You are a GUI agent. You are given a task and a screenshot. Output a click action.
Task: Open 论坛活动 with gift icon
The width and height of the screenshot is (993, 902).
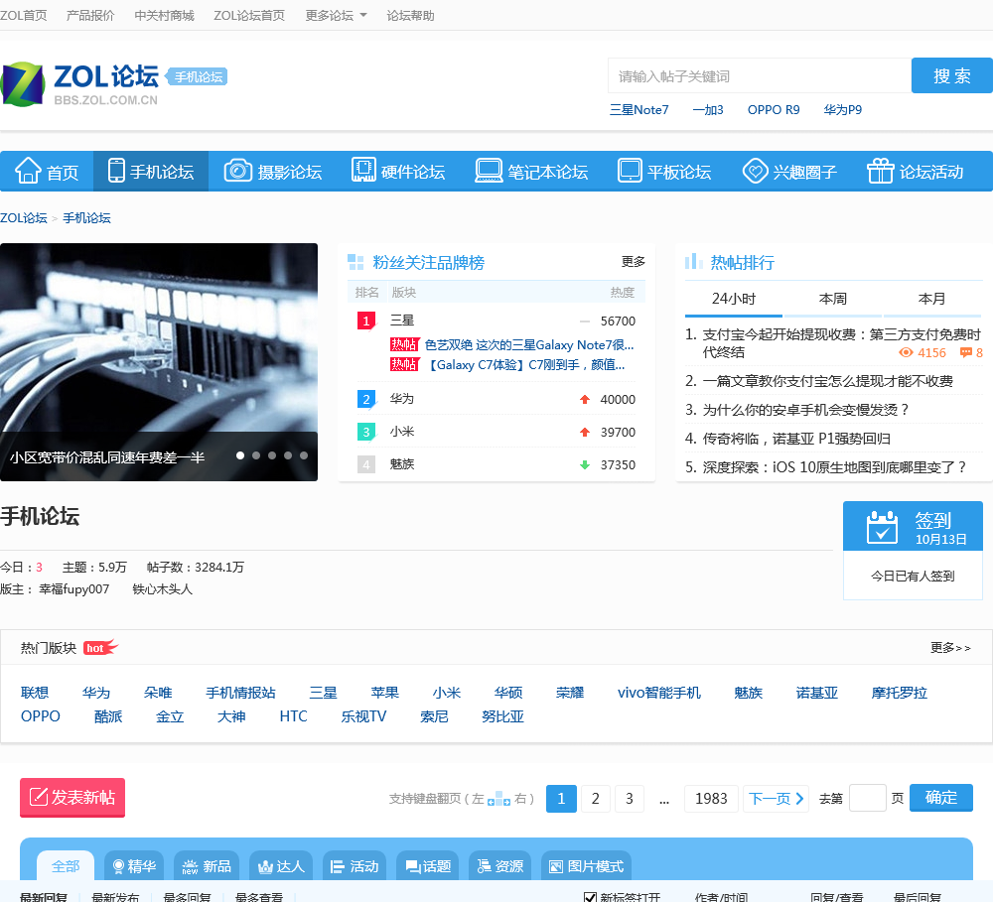pyautogui.click(x=916, y=172)
